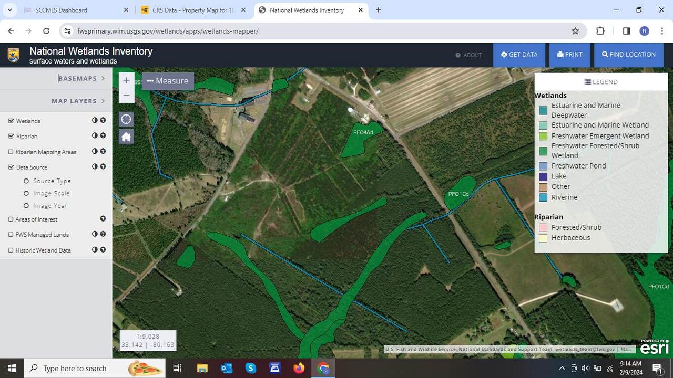Bookmark this page with star icon

(x=575, y=31)
